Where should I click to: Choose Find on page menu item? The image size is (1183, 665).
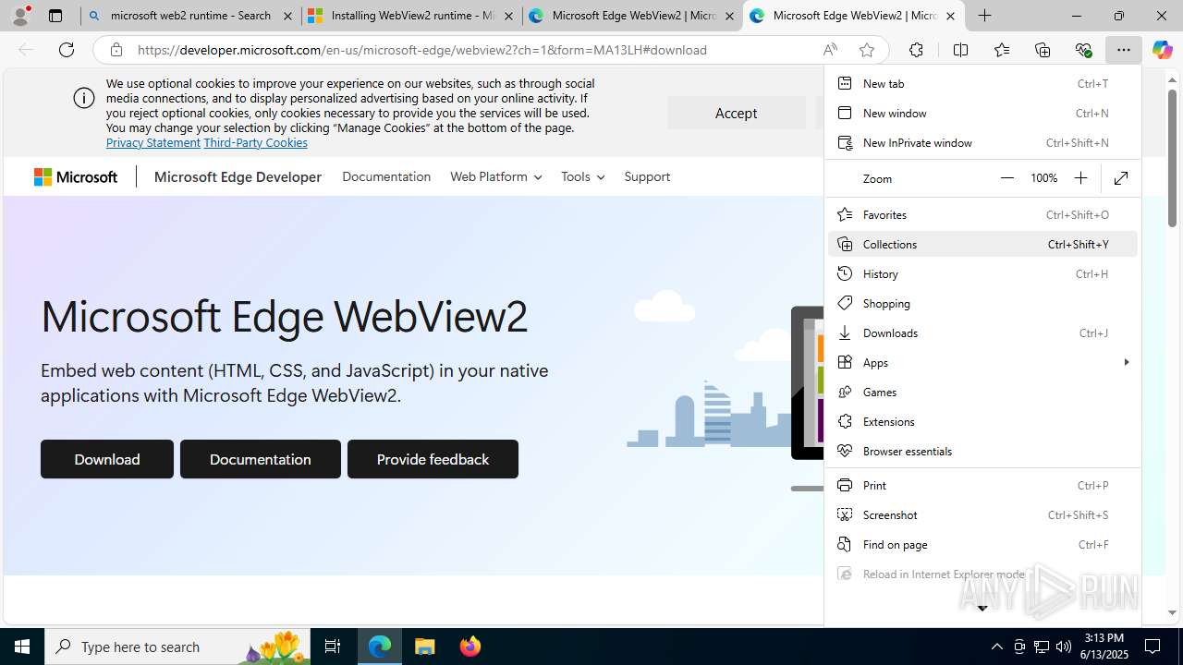982,544
